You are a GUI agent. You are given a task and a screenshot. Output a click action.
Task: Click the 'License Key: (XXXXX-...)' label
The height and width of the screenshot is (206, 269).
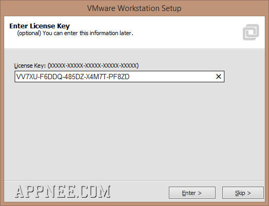tap(77, 66)
